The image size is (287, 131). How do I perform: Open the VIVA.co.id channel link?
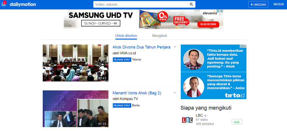click(x=128, y=53)
